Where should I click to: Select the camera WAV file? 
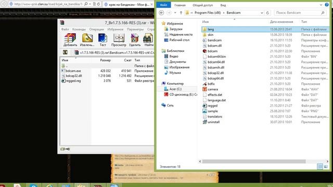[213, 89]
